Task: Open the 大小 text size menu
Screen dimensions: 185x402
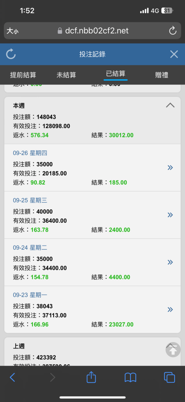Action: [x=12, y=31]
